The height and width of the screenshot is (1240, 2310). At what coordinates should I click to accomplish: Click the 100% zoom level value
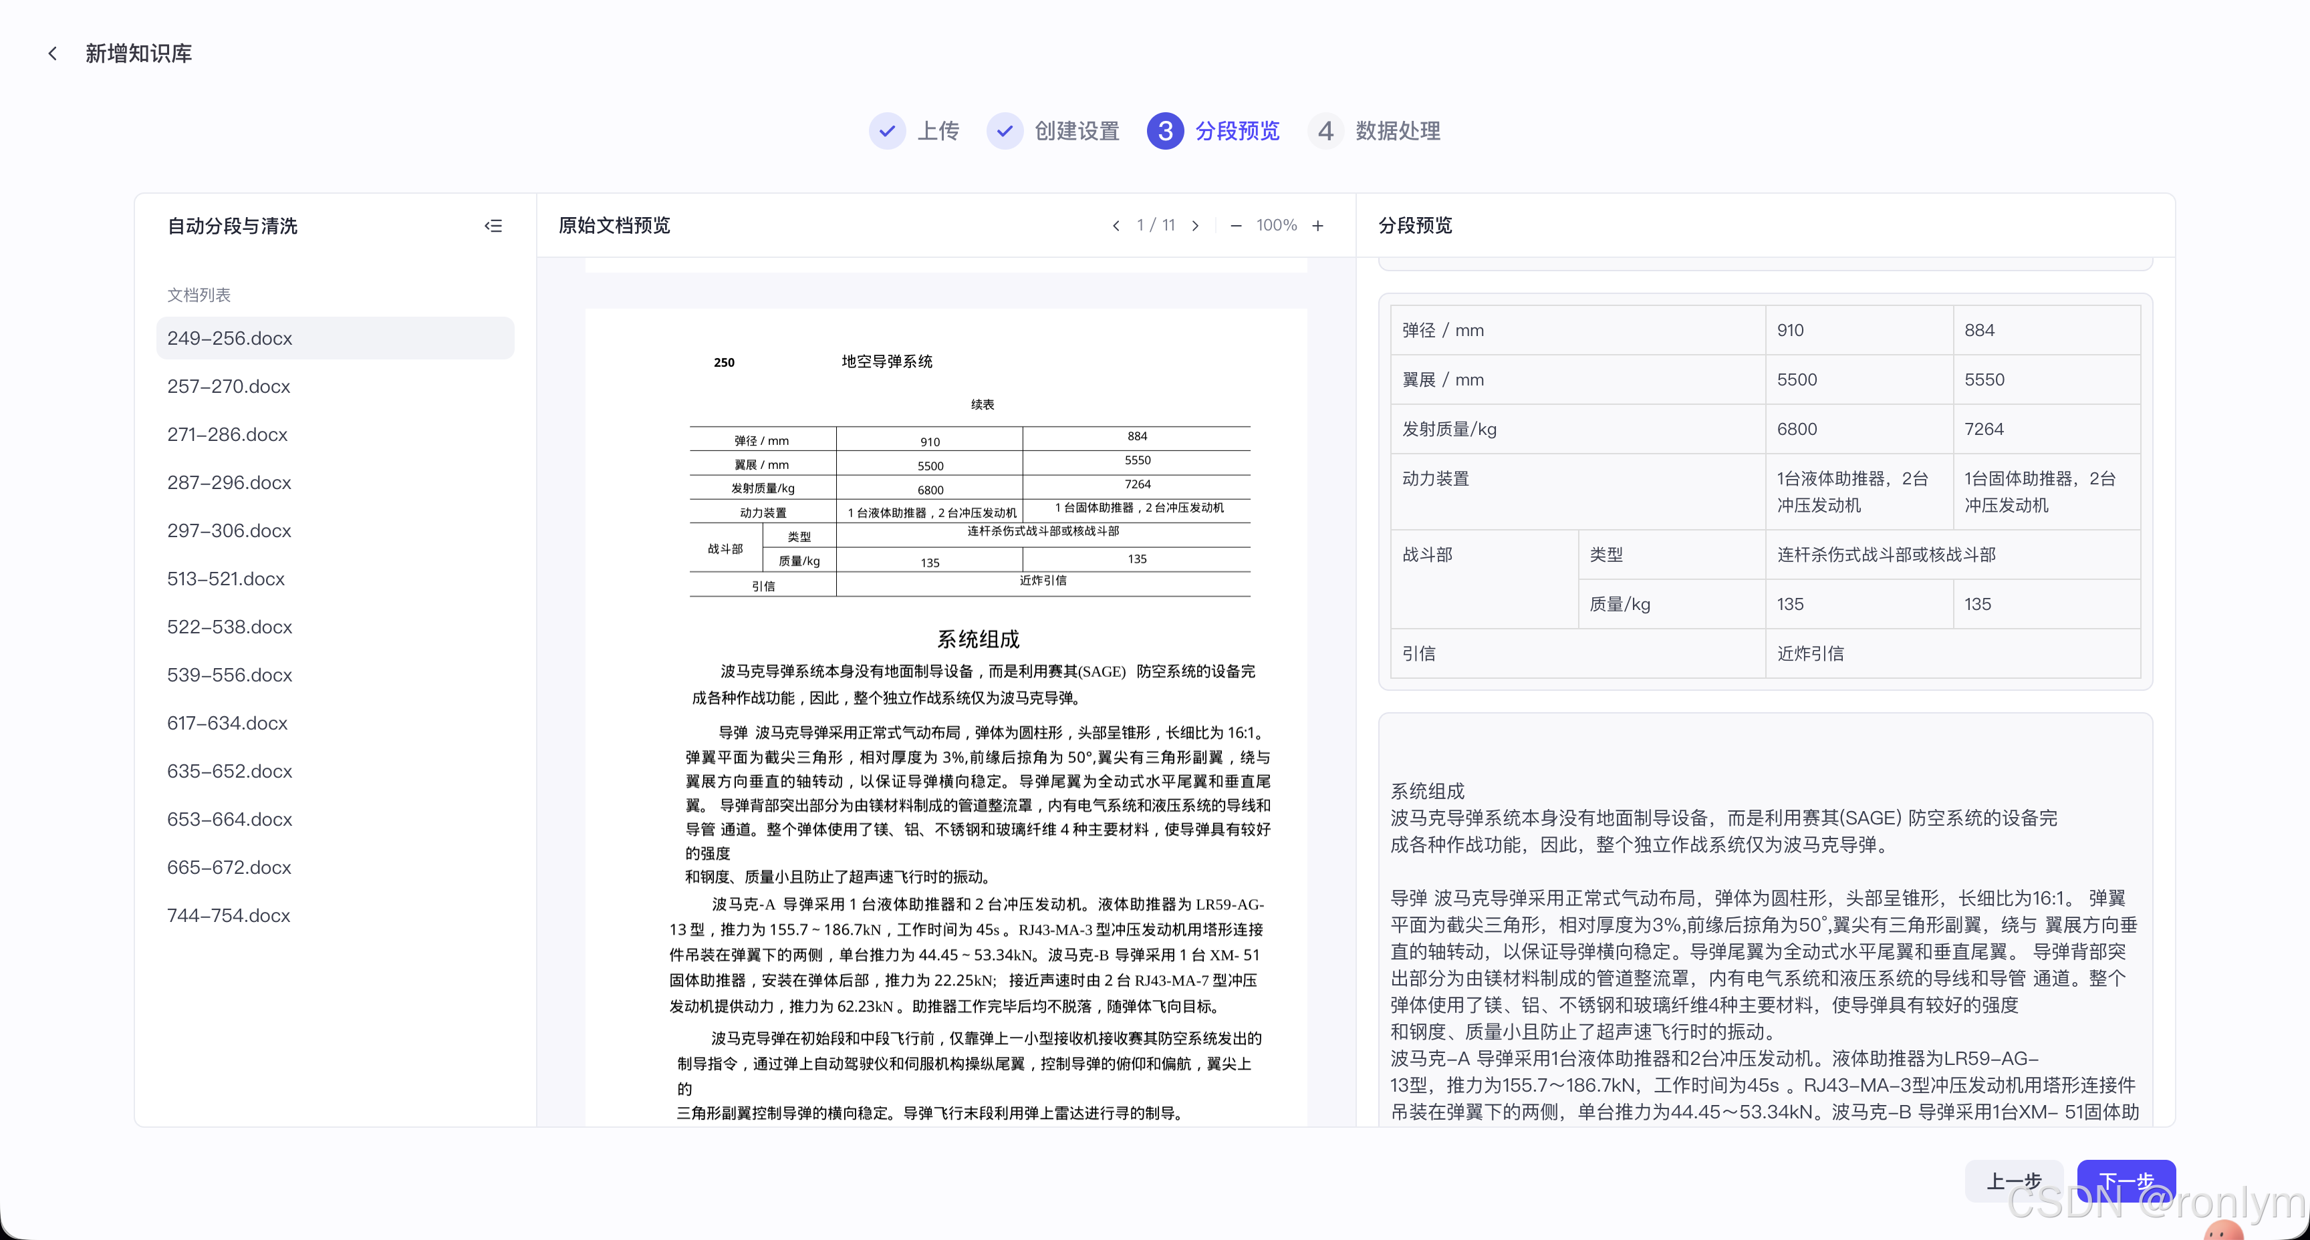coord(1276,225)
